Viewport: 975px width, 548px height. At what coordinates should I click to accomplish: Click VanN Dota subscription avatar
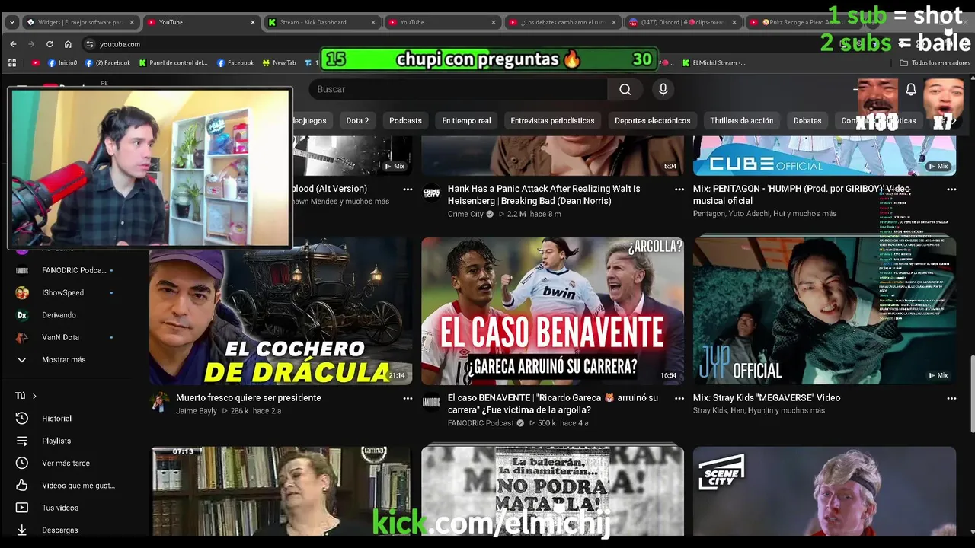(x=22, y=337)
